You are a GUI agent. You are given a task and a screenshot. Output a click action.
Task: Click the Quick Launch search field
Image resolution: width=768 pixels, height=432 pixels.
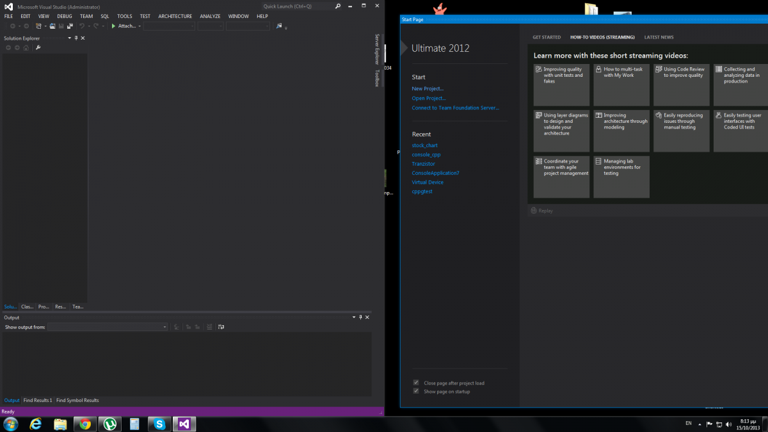coord(298,6)
